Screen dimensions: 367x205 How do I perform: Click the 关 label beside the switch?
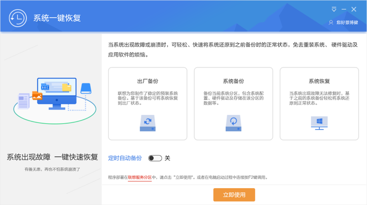click(x=167, y=158)
